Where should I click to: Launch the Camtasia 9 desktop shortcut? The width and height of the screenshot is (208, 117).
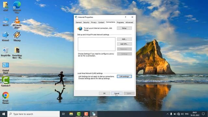[6, 82]
